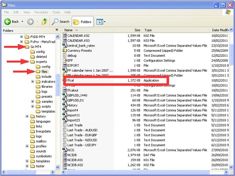Select the GBPUSD,1440 CSV file icon
Image resolution: width=235 pixels, height=176 pixels.
(65, 95)
